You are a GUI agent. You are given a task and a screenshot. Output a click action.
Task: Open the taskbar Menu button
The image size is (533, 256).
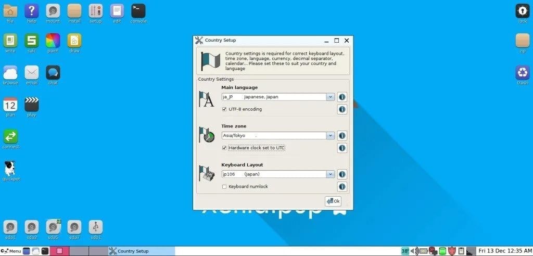[x=11, y=251]
